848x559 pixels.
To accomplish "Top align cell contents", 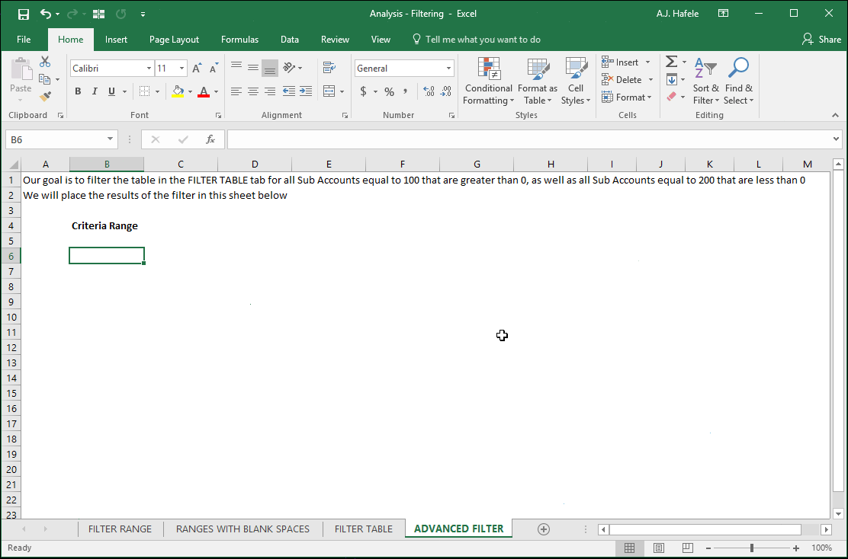I will click(x=236, y=68).
